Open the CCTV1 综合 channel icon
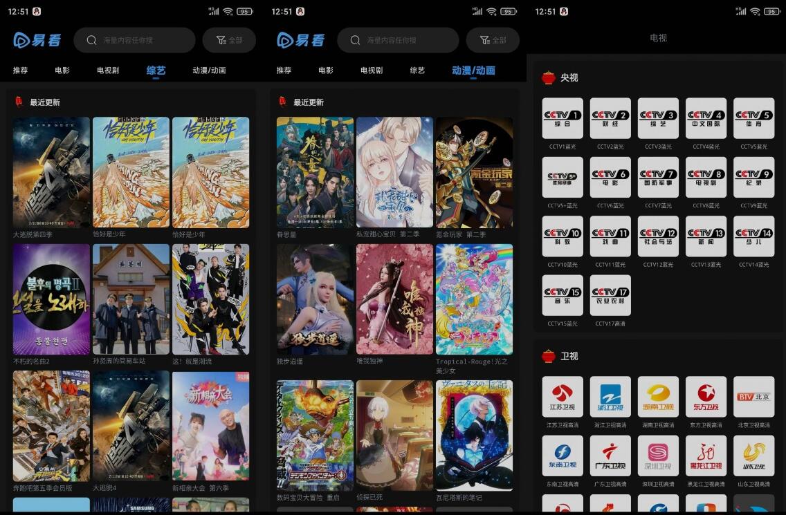Screen dimensions: 786x515 coord(562,118)
